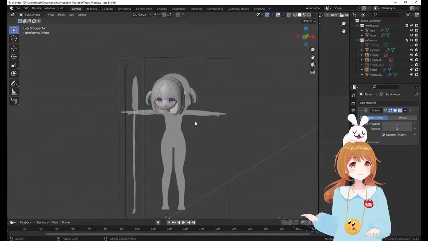Image resolution: width=428 pixels, height=241 pixels.
Task: Switch to solid viewport shading
Action: coord(299,15)
